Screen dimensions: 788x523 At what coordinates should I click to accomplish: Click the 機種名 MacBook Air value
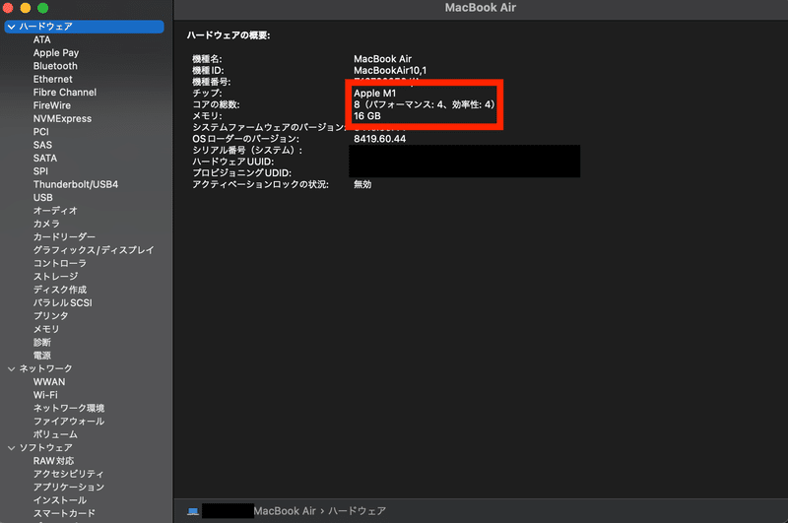click(x=382, y=59)
